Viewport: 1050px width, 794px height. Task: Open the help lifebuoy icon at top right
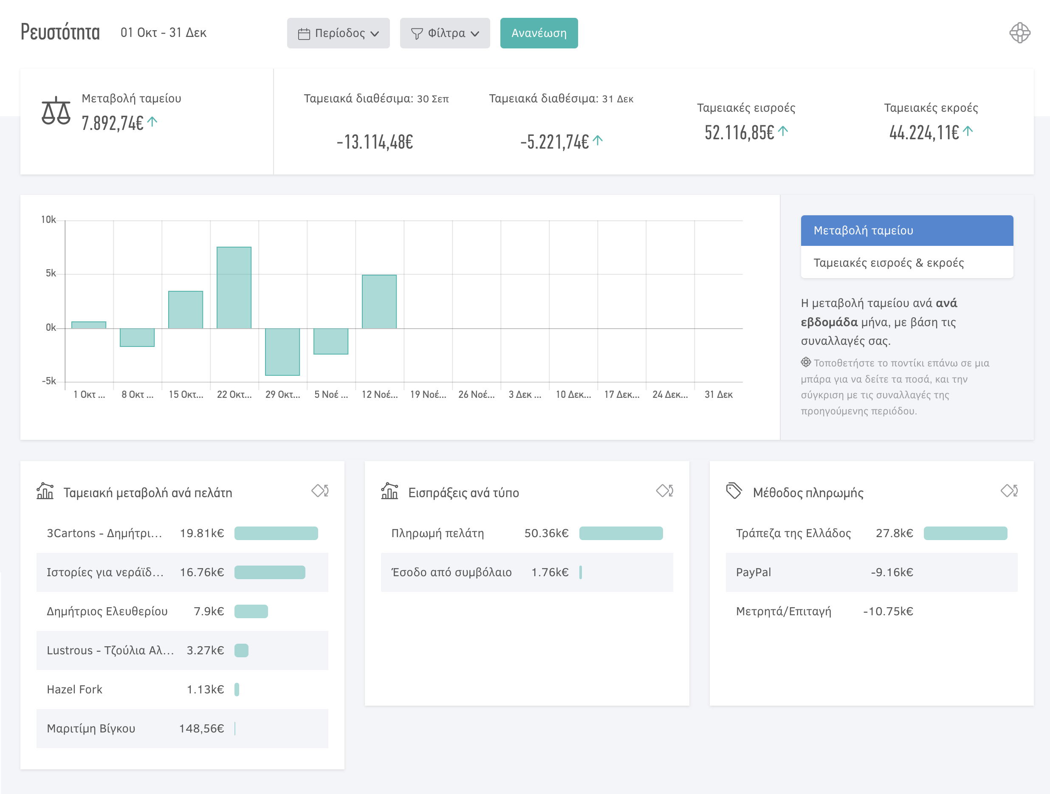1019,33
